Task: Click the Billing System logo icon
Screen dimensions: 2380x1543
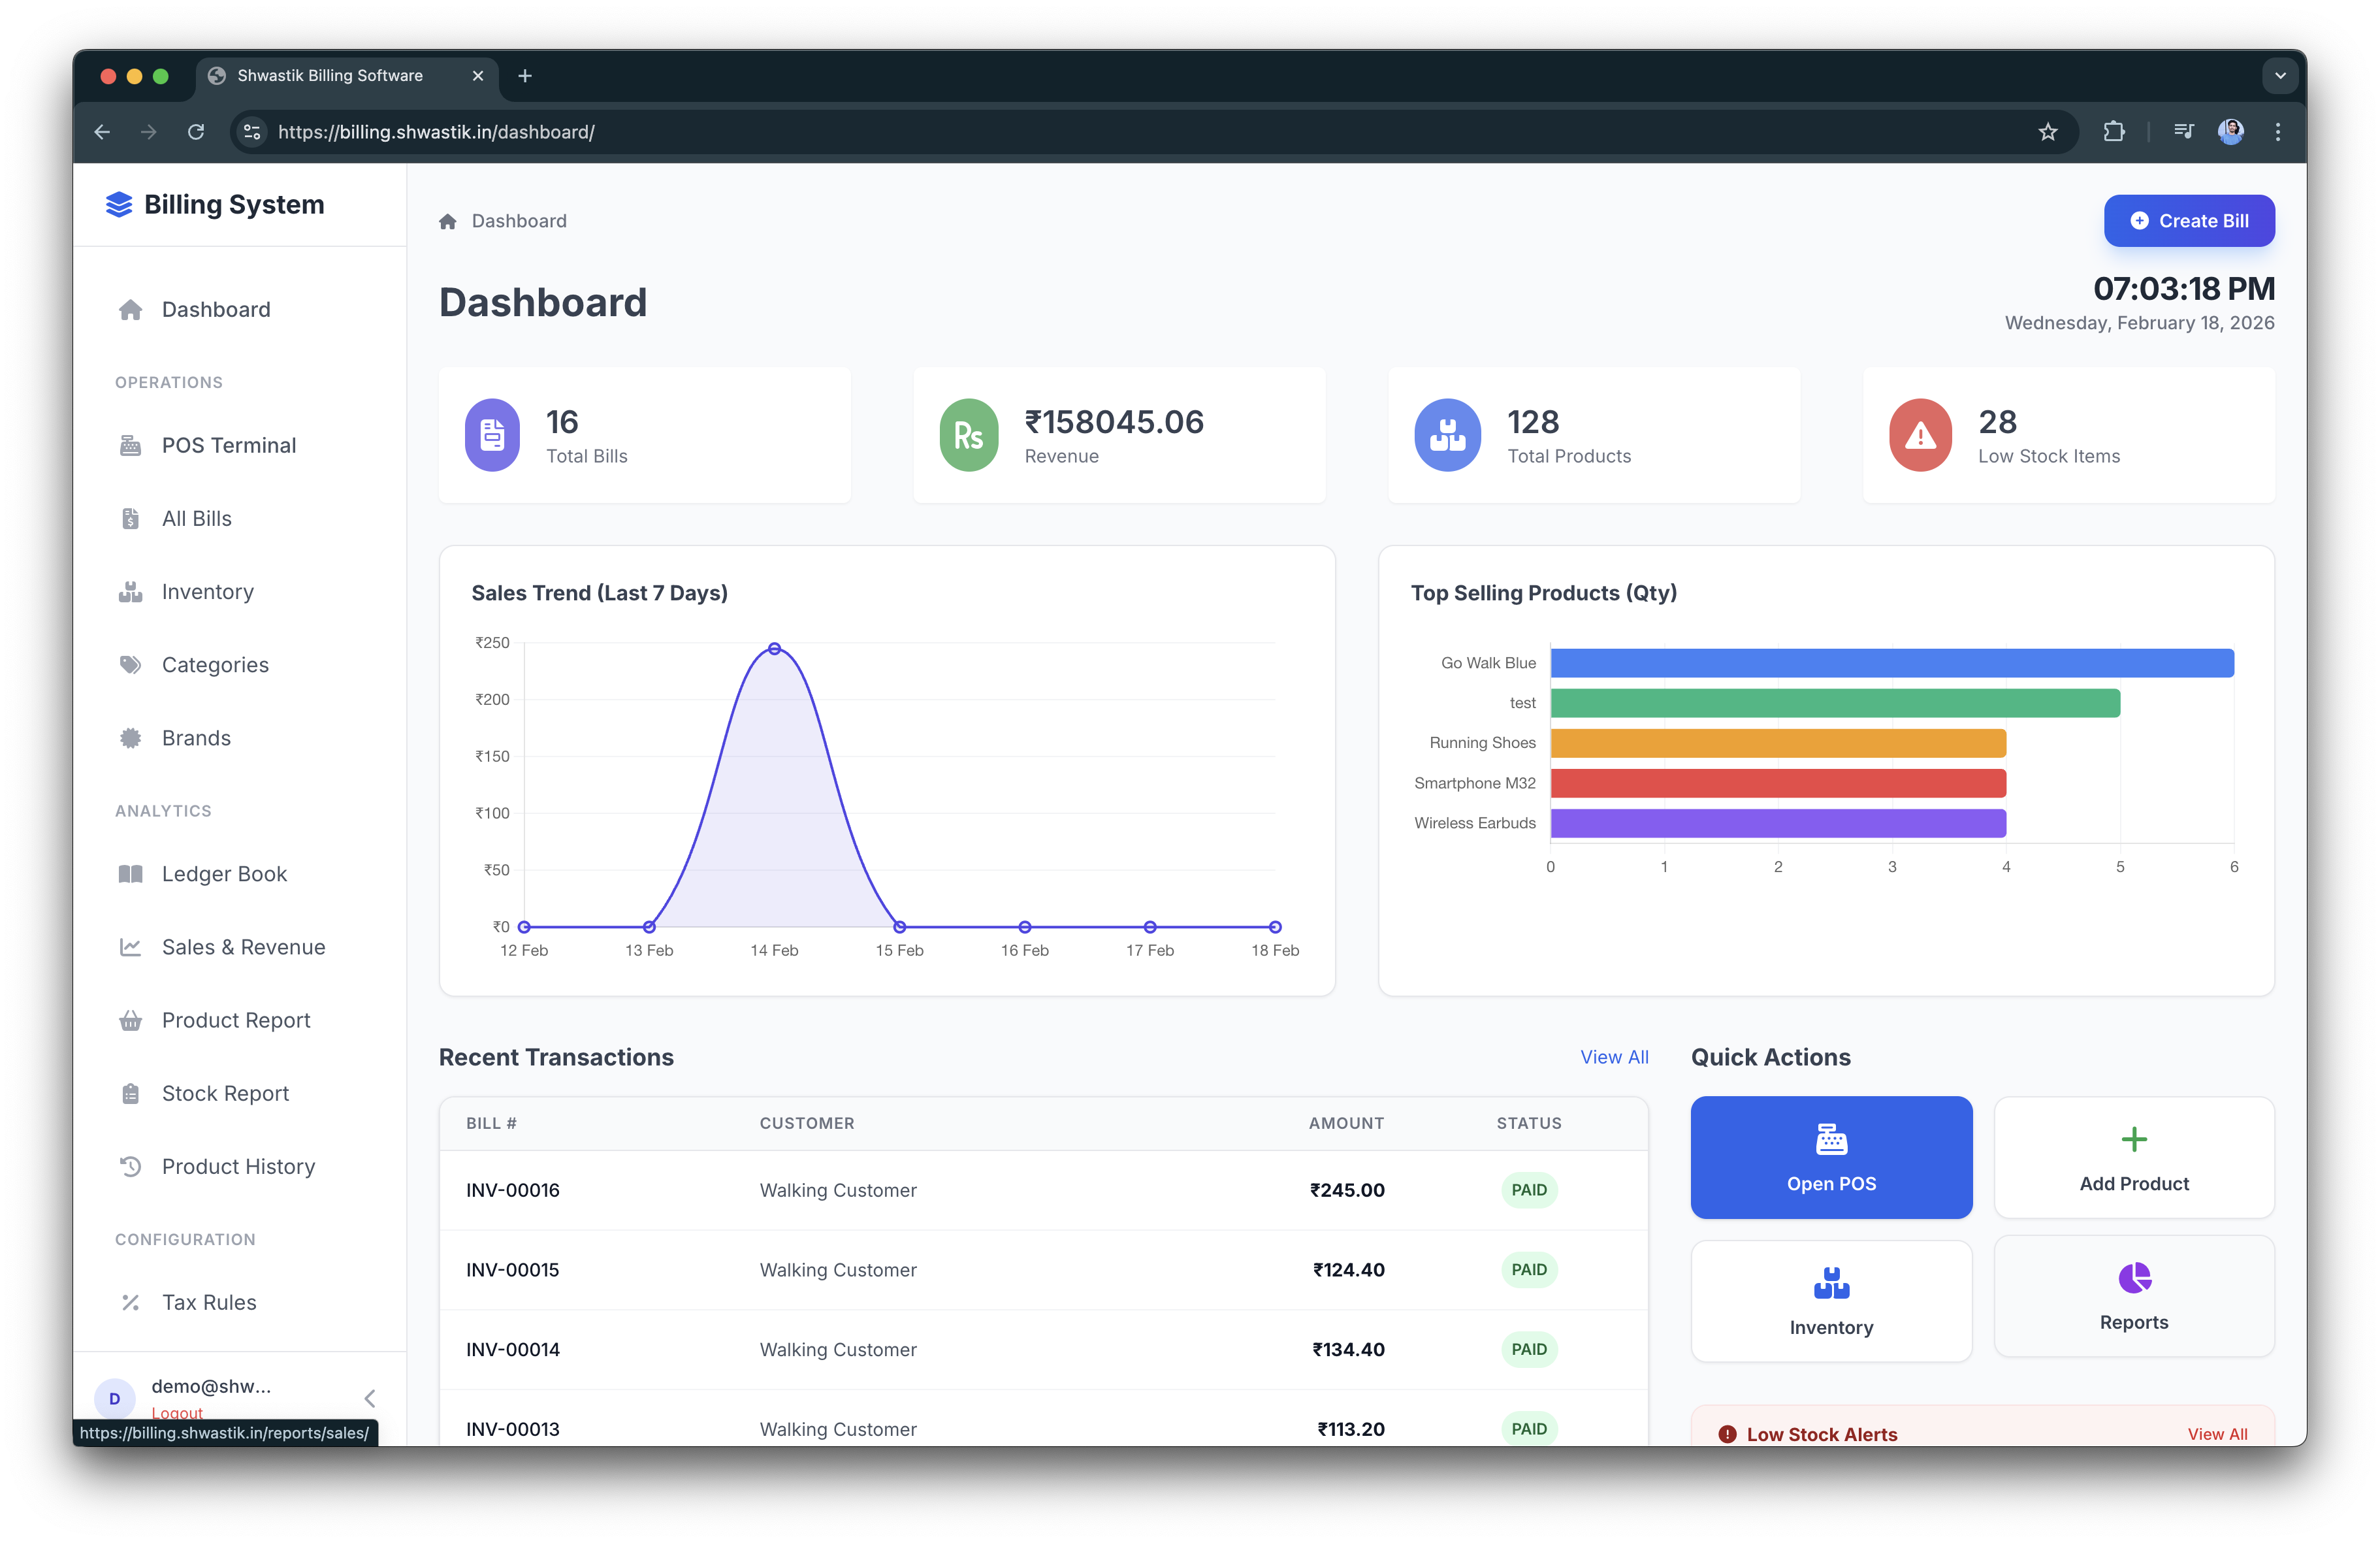Action: pos(118,204)
